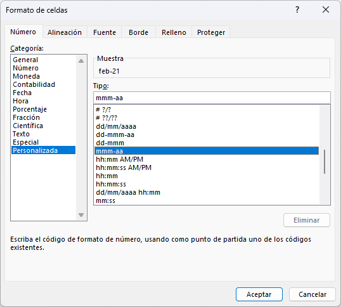Select General category
The height and width of the screenshot is (307, 341).
[43, 60]
